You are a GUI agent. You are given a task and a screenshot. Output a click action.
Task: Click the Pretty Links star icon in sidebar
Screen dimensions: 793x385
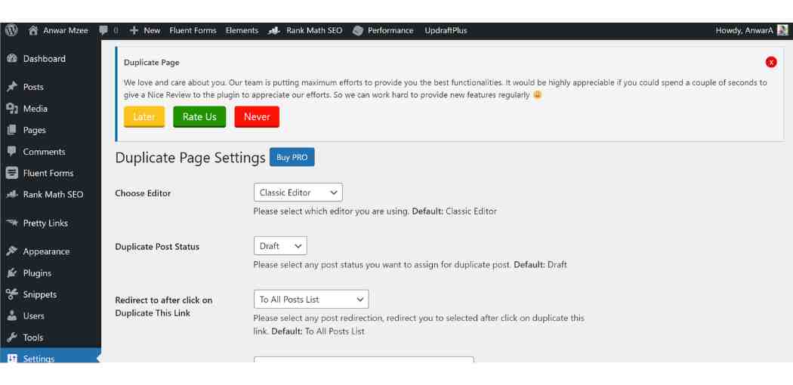(12, 223)
